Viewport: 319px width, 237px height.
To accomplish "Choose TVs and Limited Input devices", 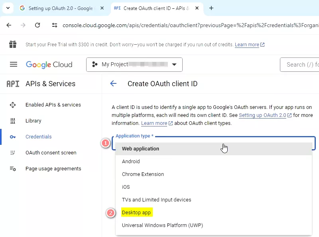I will point(214,200).
